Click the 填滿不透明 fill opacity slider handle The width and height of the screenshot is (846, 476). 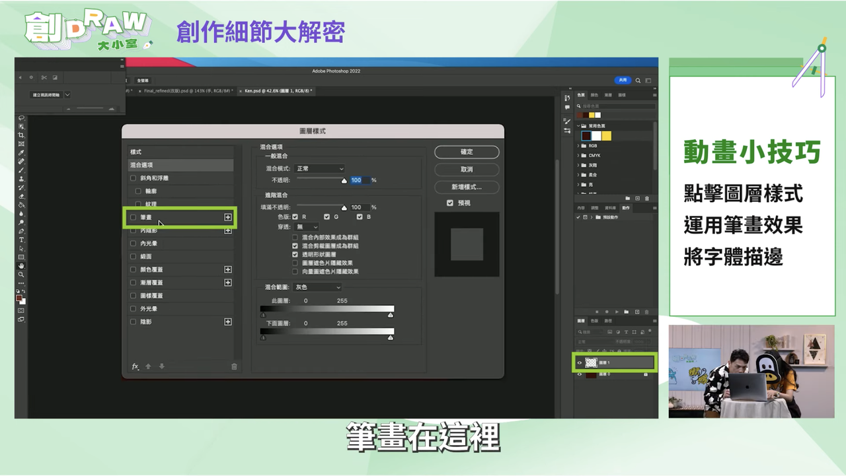(344, 208)
